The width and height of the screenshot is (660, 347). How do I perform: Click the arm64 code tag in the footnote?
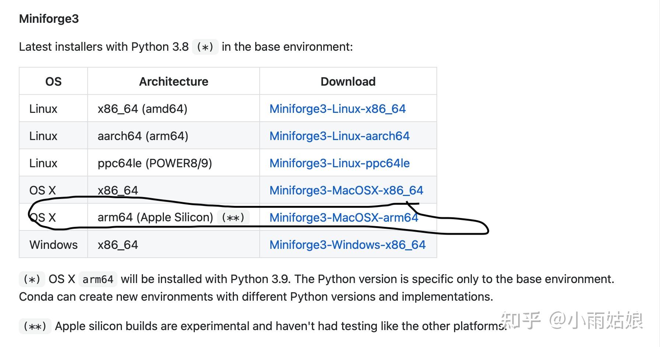coord(98,279)
